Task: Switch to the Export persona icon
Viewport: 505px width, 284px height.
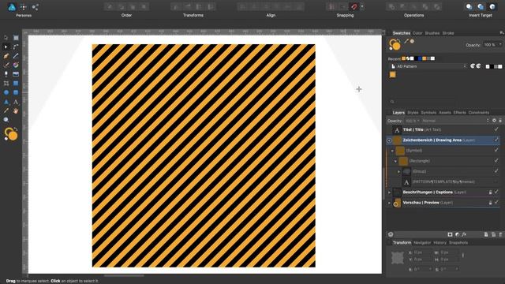Action: point(35,7)
